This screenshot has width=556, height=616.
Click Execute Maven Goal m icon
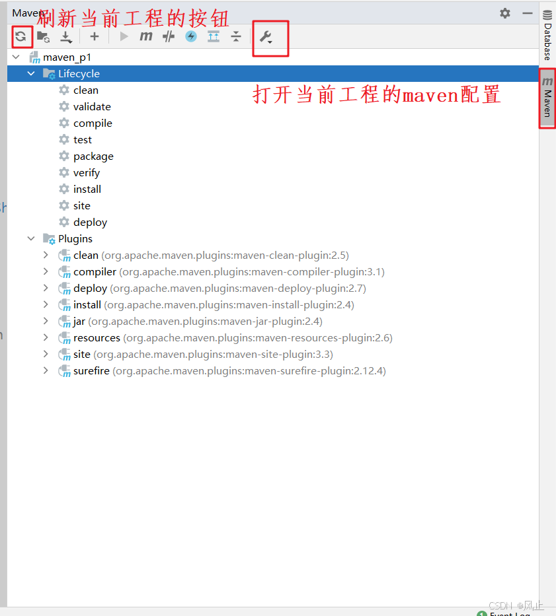pyautogui.click(x=146, y=36)
